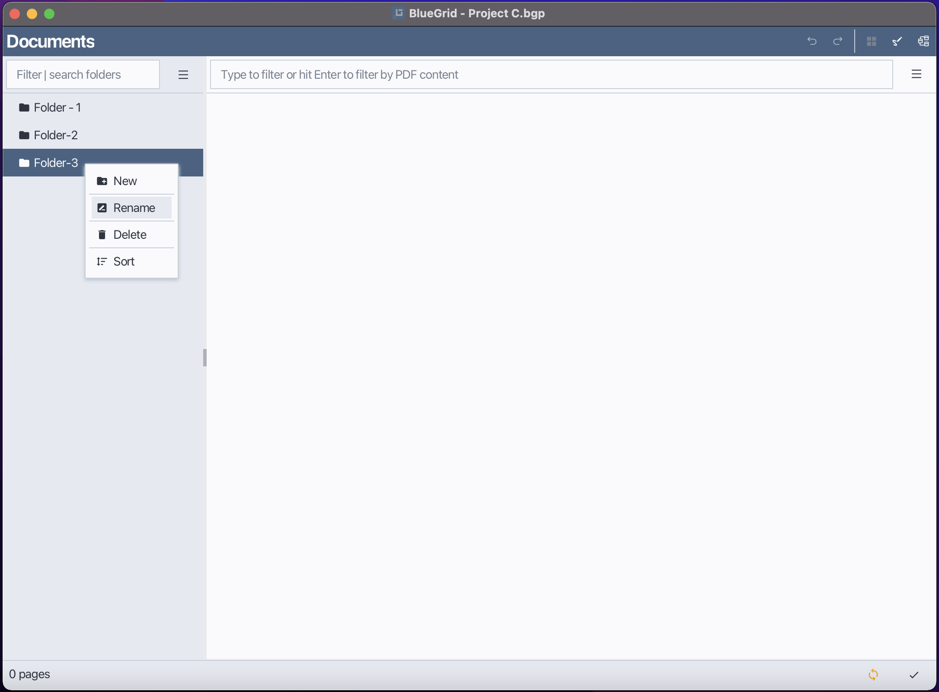Click the Folder-3 folder icon
939x692 pixels.
click(x=24, y=163)
